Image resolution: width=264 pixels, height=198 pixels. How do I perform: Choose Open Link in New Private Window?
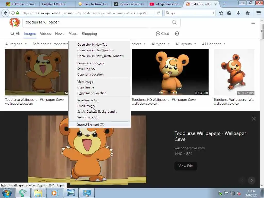[x=100, y=56]
